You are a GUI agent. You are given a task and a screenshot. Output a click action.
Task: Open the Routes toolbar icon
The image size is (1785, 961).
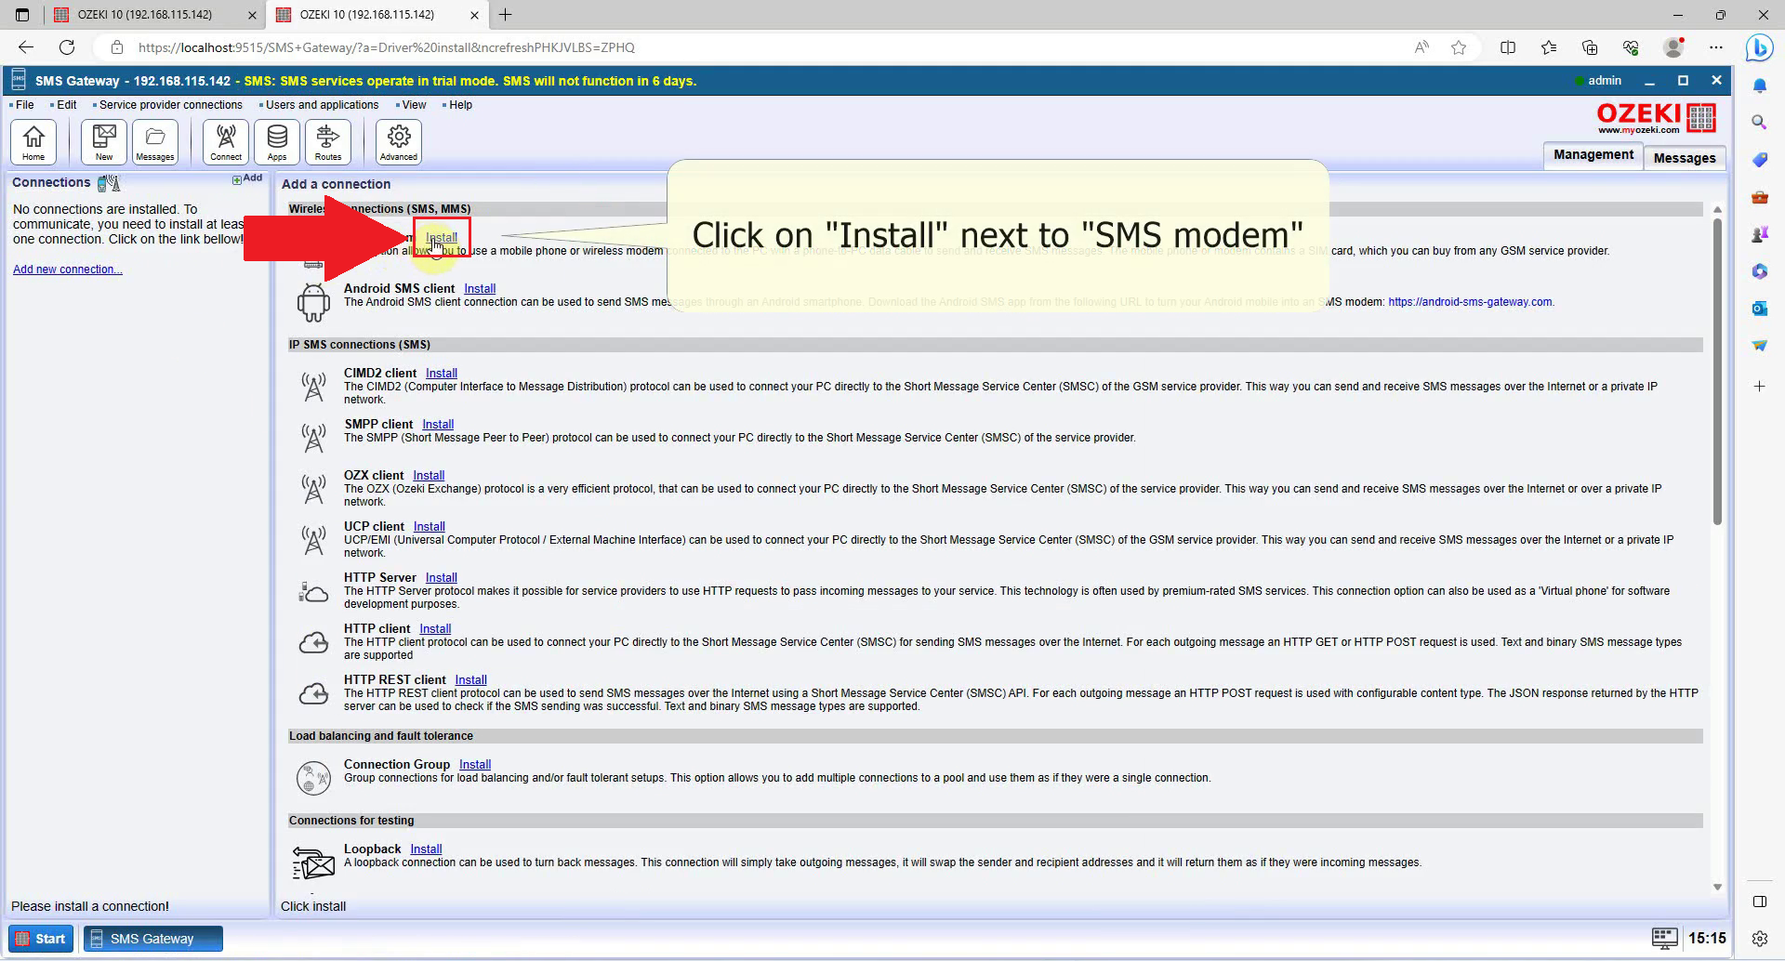pyautogui.click(x=328, y=142)
